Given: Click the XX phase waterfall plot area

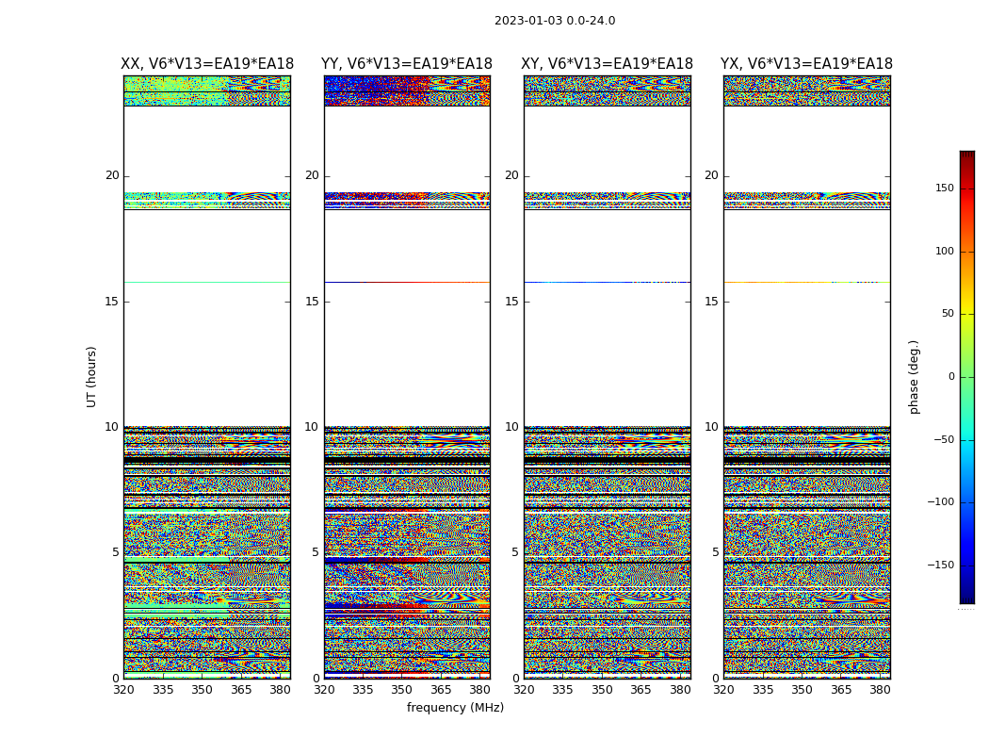Looking at the screenshot, I should pyautogui.click(x=207, y=377).
